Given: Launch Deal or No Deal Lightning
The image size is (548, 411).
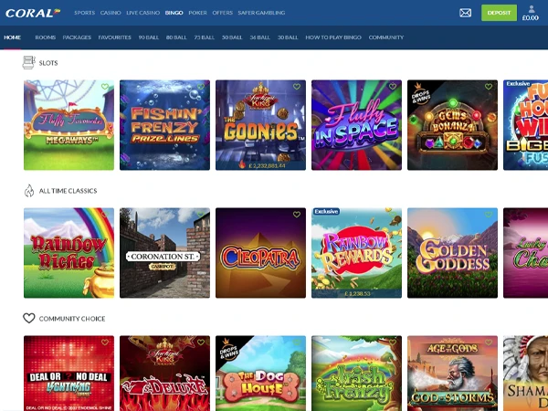Looking at the screenshot, I should click(68, 374).
